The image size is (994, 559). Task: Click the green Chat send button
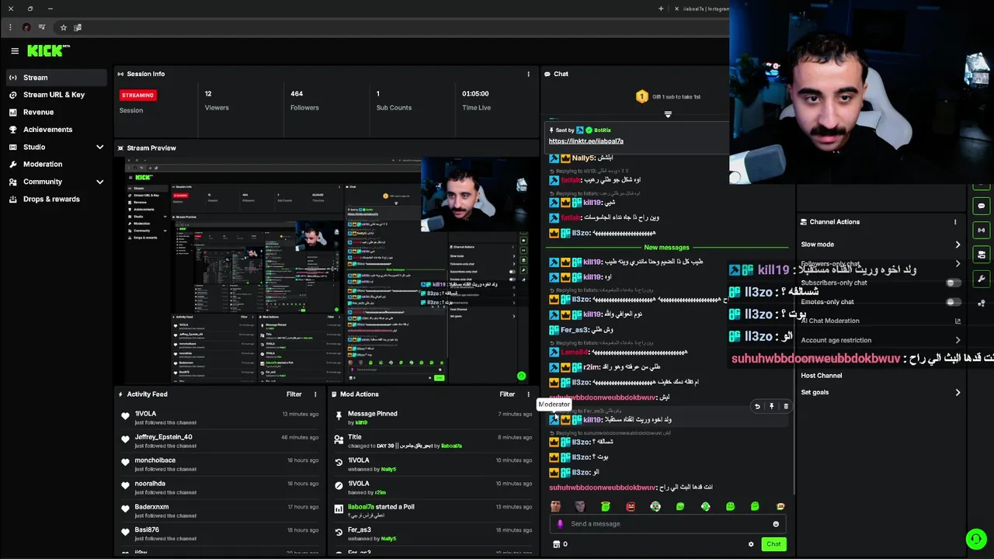pyautogui.click(x=773, y=544)
